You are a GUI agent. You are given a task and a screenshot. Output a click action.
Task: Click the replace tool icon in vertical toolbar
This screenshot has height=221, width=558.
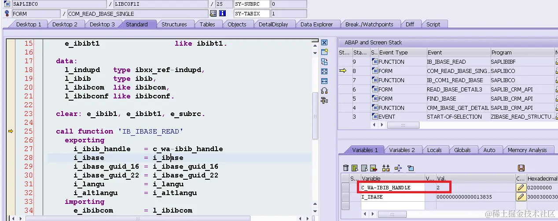[x=324, y=62]
